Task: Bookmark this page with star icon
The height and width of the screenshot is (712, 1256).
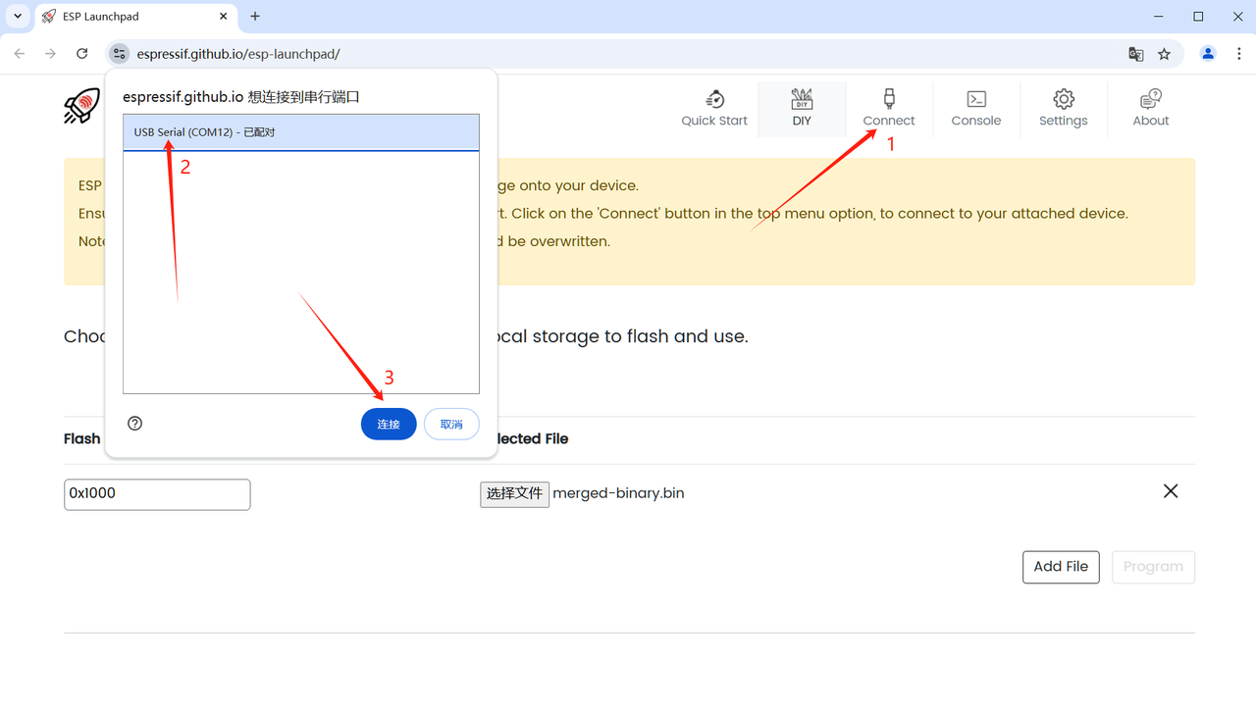Action: click(1164, 54)
